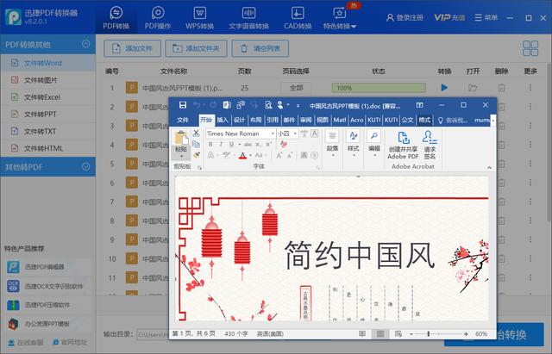
Task: Switch to the 引用 ribbon tab
Action: click(x=273, y=120)
